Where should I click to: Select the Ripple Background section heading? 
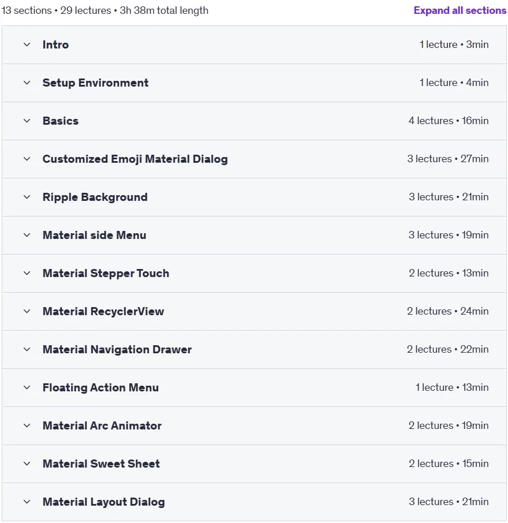coord(95,197)
